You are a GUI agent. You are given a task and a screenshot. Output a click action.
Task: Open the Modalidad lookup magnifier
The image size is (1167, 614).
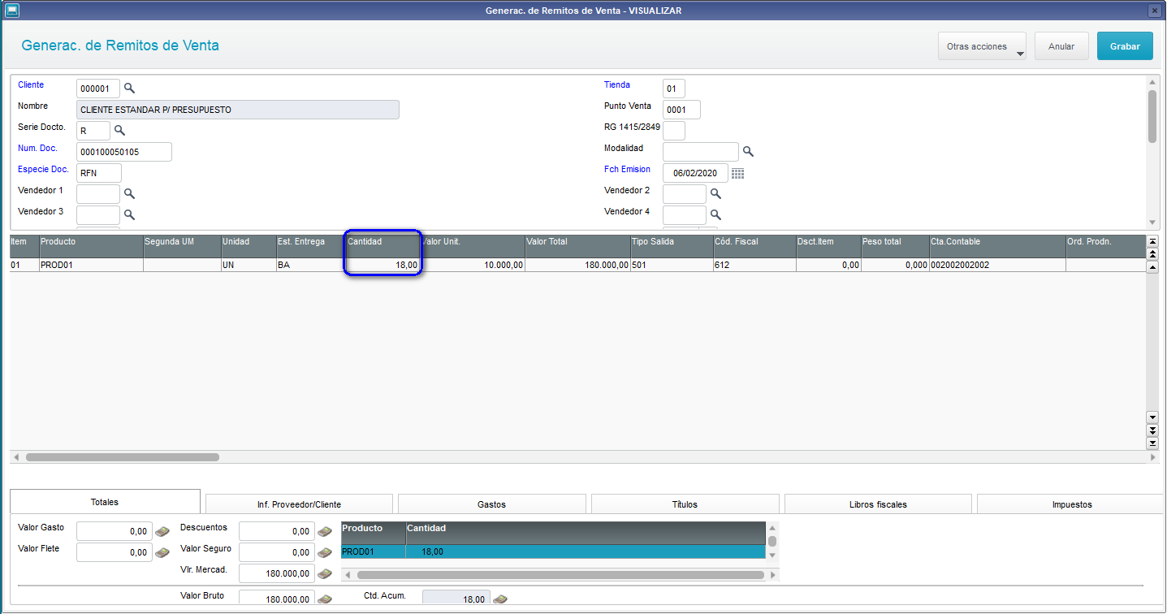748,151
